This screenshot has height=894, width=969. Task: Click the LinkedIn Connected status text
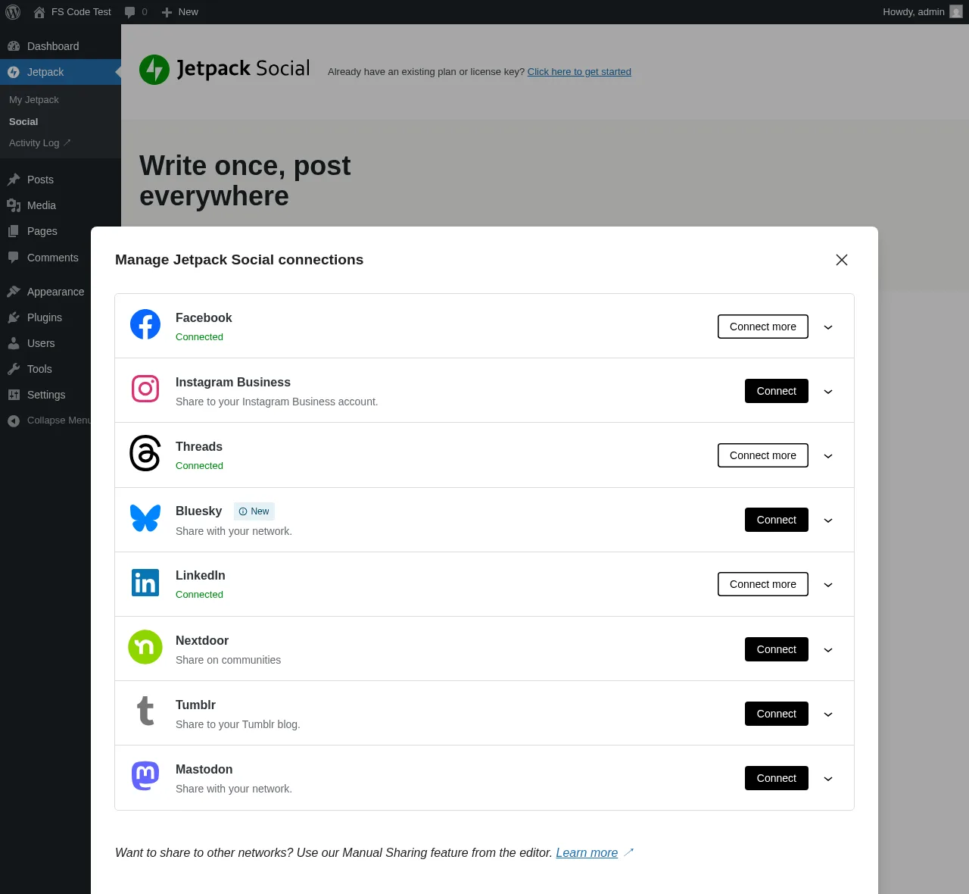[x=199, y=595]
